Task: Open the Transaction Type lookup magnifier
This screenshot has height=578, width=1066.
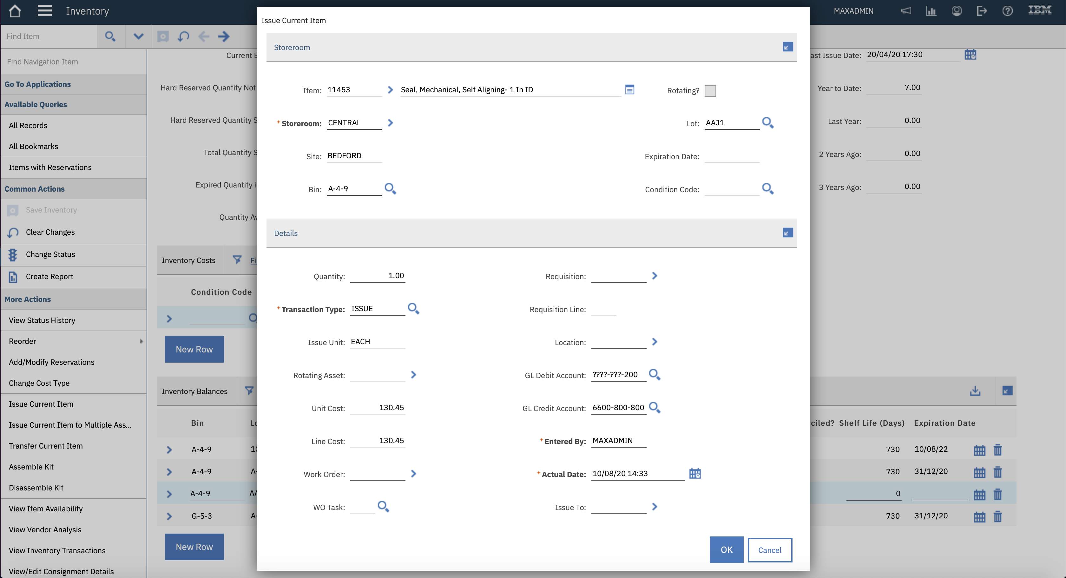Action: [413, 309]
